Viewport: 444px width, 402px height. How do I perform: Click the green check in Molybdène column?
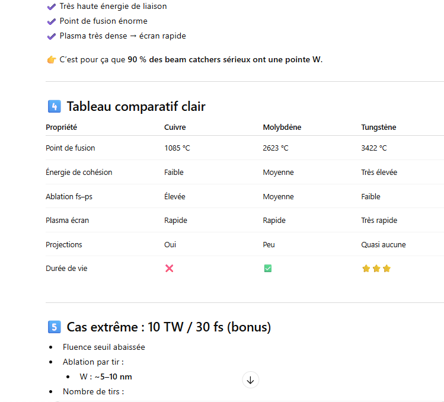[268, 269]
